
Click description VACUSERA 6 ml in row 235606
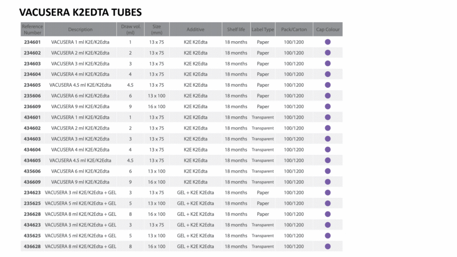tap(80, 96)
